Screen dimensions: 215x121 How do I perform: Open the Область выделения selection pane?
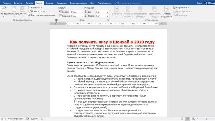coord(167,12)
